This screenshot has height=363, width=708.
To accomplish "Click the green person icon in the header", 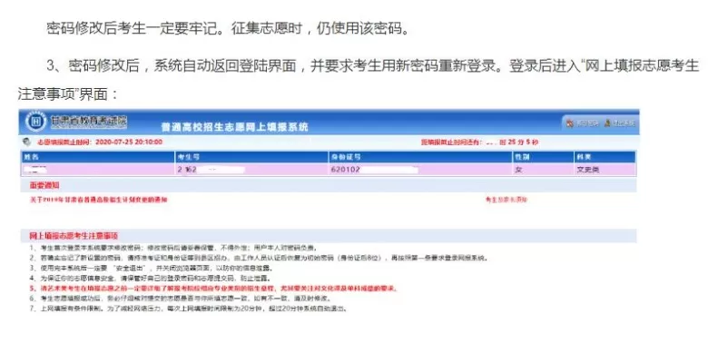I will tap(608, 123).
